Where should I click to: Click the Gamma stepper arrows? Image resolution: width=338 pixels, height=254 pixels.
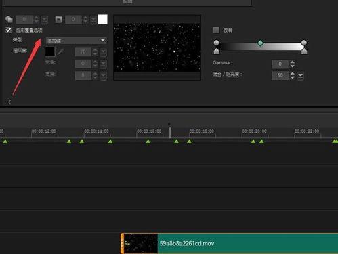293,64
